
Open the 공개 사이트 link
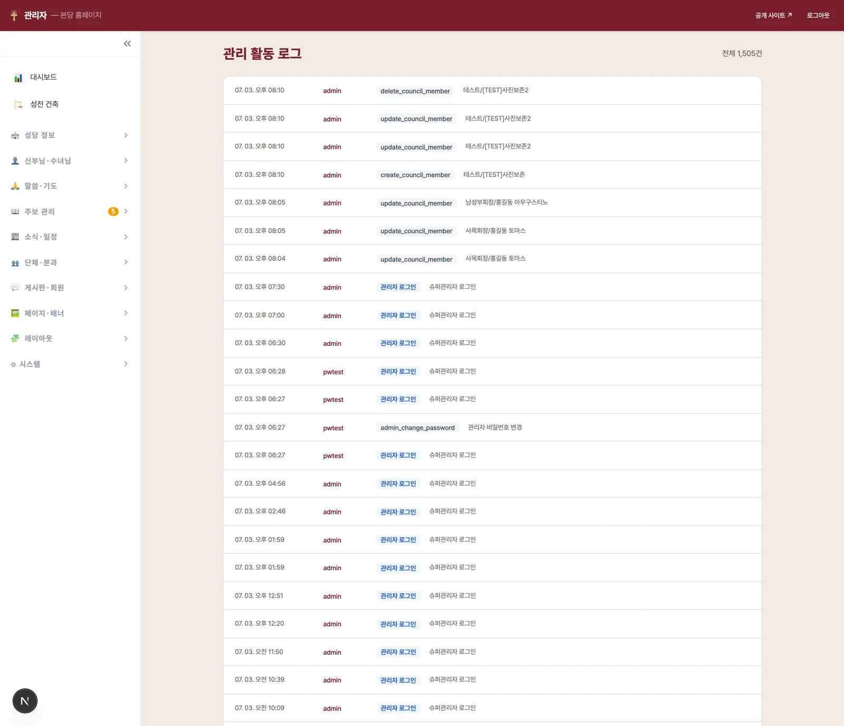773,15
